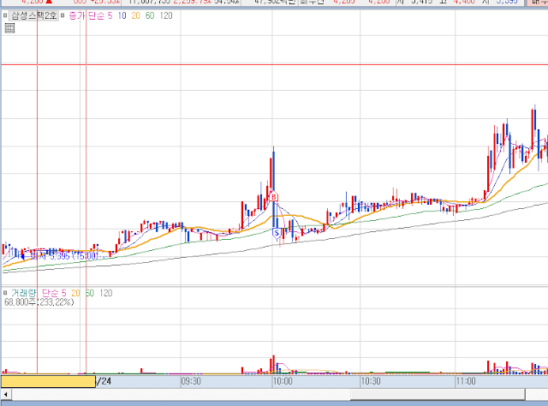
Task: Click the red horizontal price line
Action: coord(275,65)
